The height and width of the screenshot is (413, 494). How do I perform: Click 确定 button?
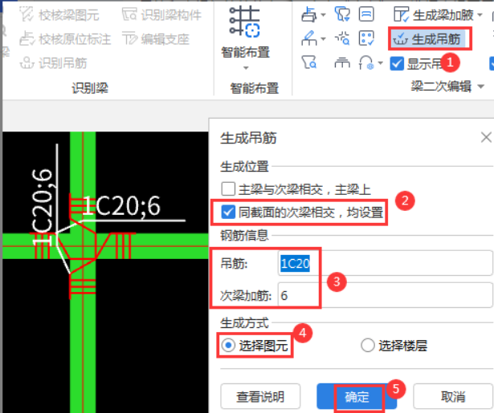[357, 397]
